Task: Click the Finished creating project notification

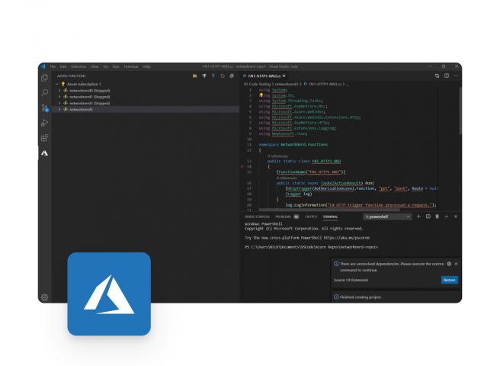Action: (396, 297)
